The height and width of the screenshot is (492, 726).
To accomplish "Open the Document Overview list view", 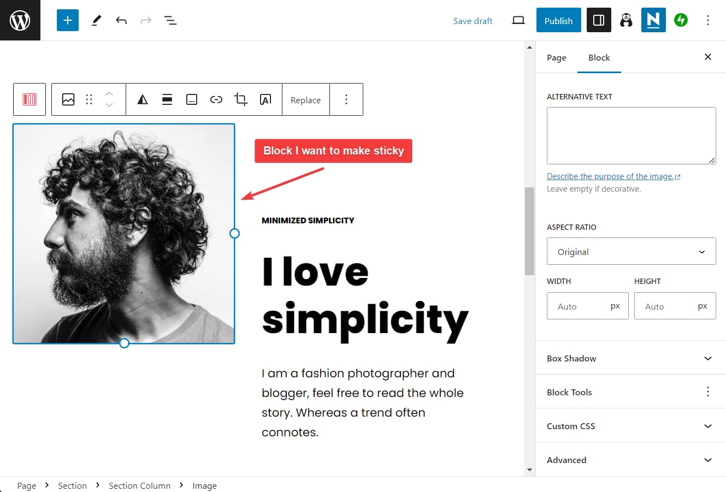I will (x=170, y=20).
